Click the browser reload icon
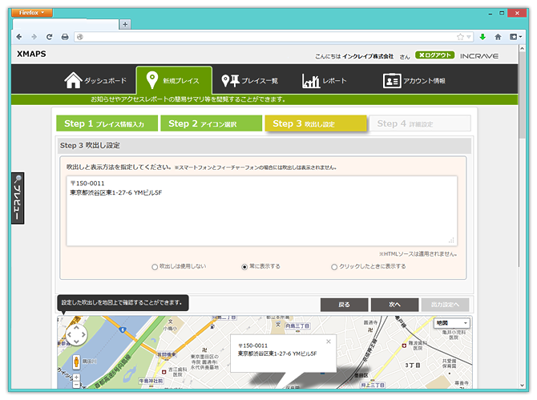The width and height of the screenshot is (537, 400). click(50, 37)
